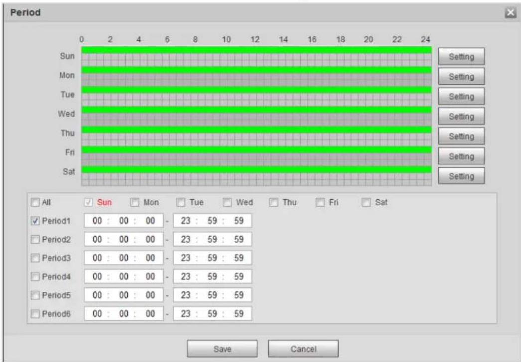The image size is (521, 362).
Task: Click the green Thu schedule bar
Action: click(x=257, y=130)
